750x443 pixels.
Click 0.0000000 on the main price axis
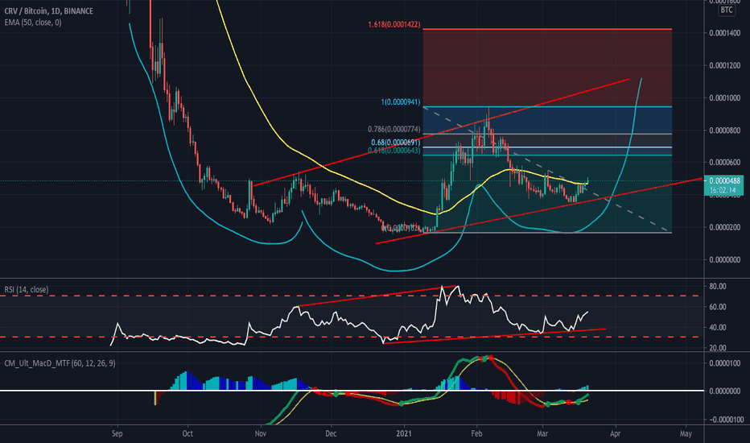[x=725, y=259]
